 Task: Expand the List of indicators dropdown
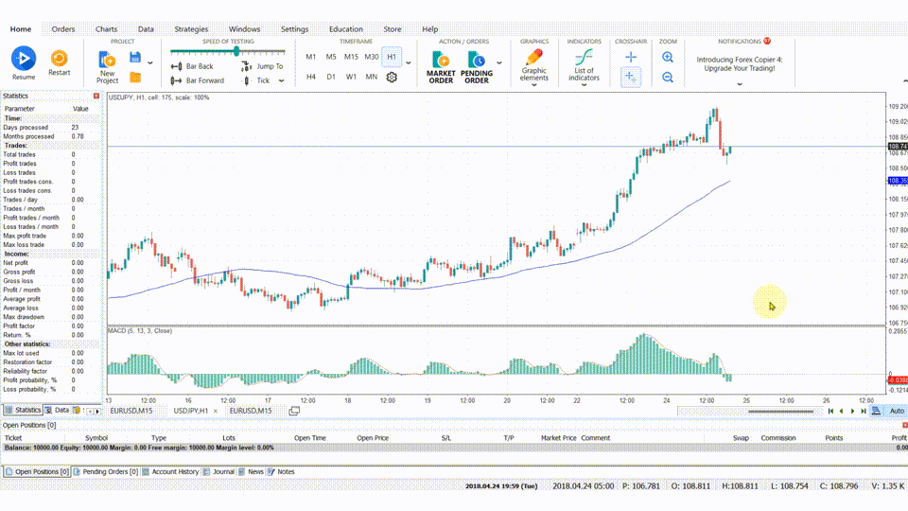pos(585,84)
